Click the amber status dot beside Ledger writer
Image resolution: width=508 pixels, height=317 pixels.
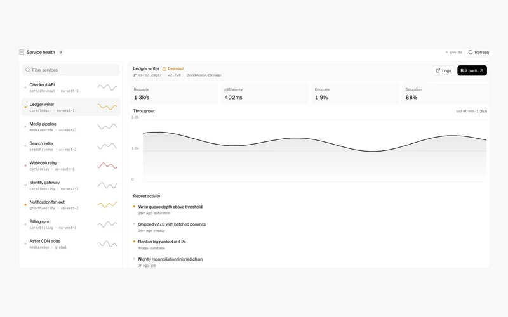[25, 107]
